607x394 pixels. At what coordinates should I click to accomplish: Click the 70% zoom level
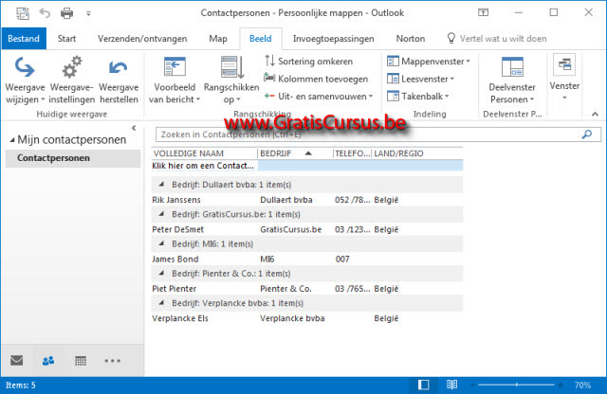point(582,385)
